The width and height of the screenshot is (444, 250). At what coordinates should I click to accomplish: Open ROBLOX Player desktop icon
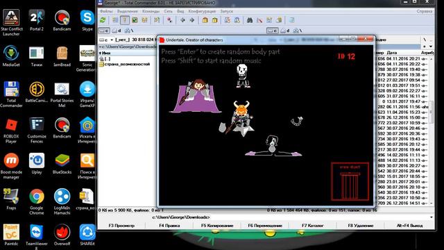click(11, 131)
